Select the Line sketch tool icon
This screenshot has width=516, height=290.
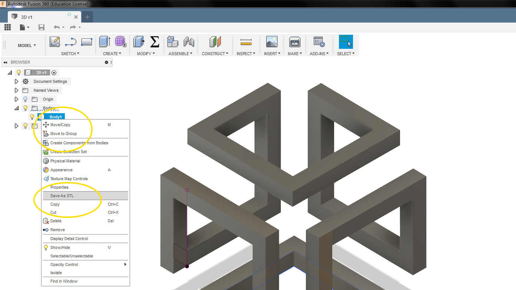(x=70, y=42)
